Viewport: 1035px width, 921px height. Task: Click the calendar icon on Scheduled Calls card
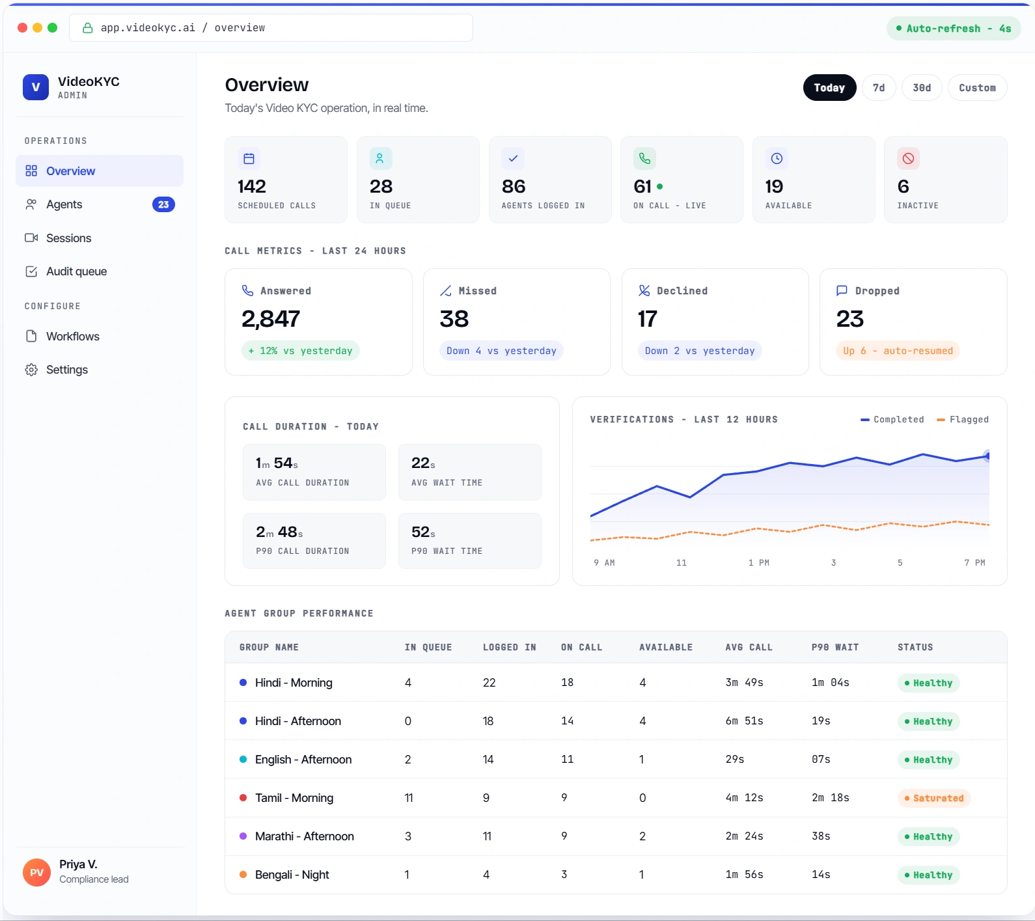[249, 159]
